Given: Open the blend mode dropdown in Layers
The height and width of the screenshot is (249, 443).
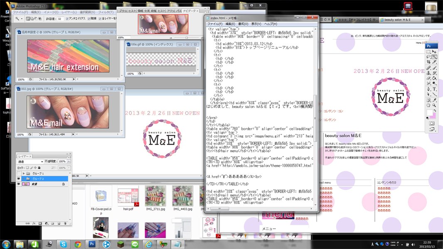Looking at the screenshot, I should click(30, 161).
